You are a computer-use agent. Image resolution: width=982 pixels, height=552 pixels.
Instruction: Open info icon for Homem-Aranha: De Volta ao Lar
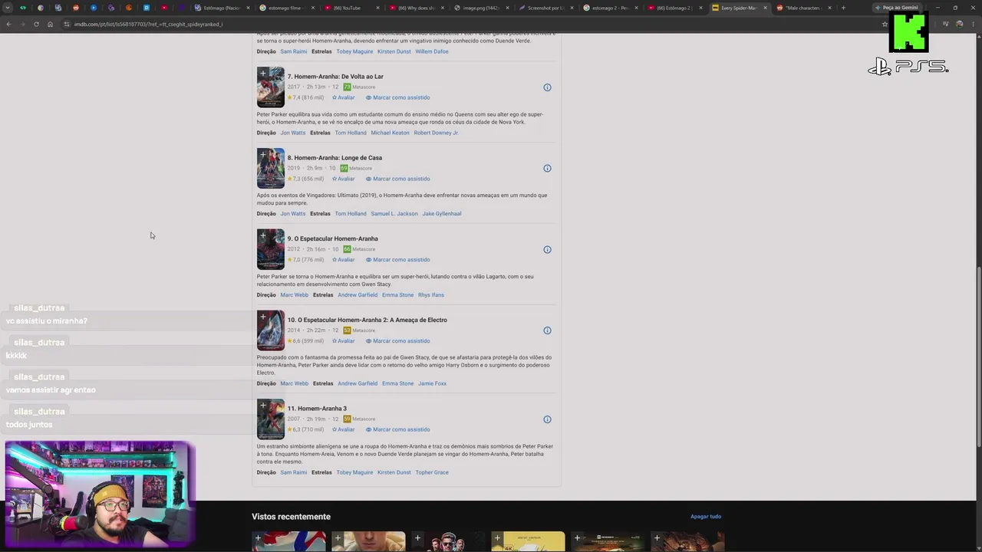(547, 87)
